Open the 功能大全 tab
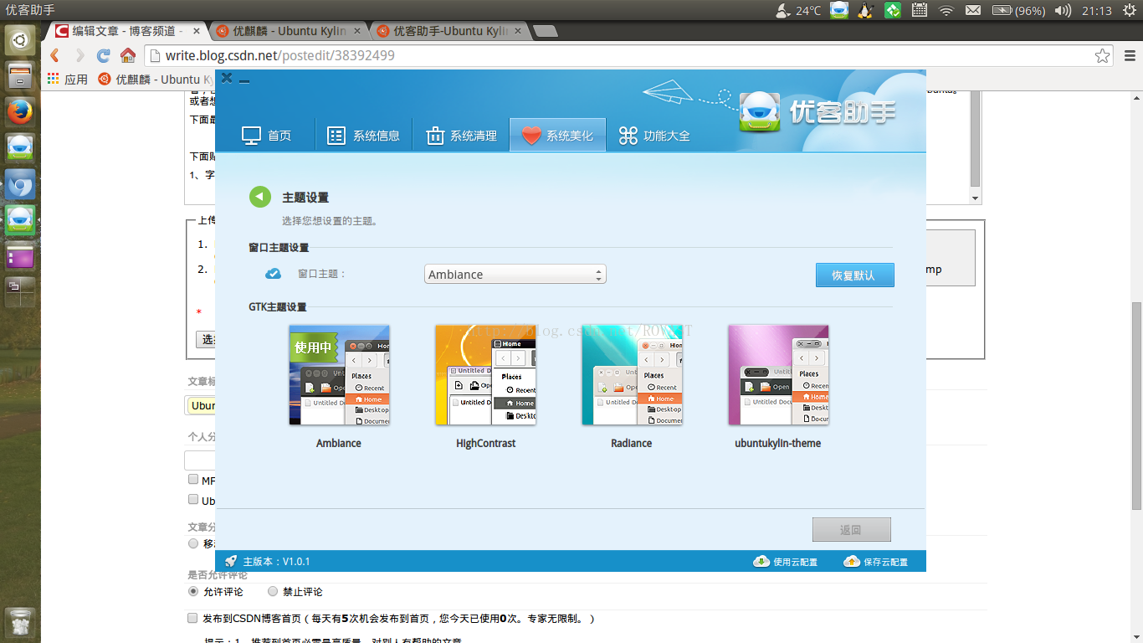The height and width of the screenshot is (643, 1143). 654,136
